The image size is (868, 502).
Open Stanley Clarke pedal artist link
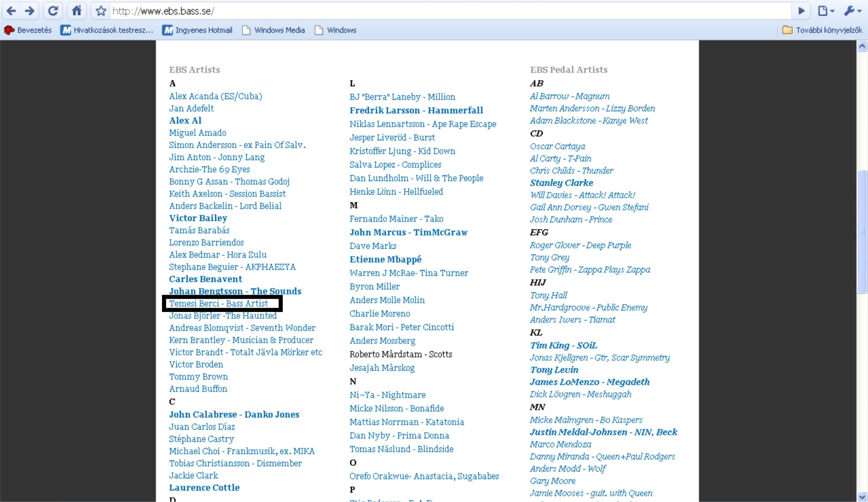tap(562, 183)
